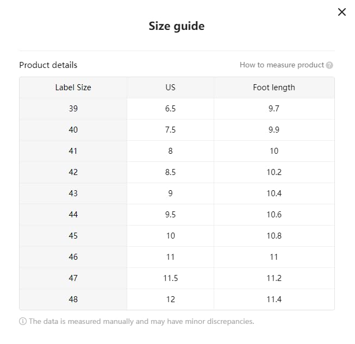The image size is (355, 344).
Task: Close the Size guide dialog
Action: pos(341,12)
